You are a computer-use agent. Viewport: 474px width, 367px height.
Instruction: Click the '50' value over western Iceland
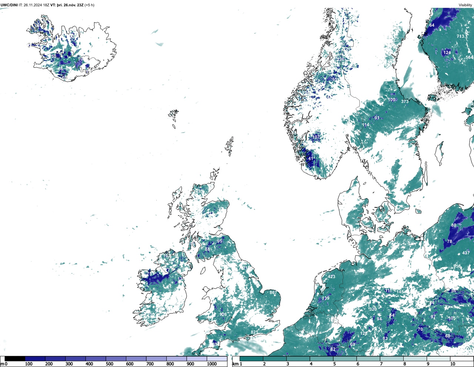54,56
